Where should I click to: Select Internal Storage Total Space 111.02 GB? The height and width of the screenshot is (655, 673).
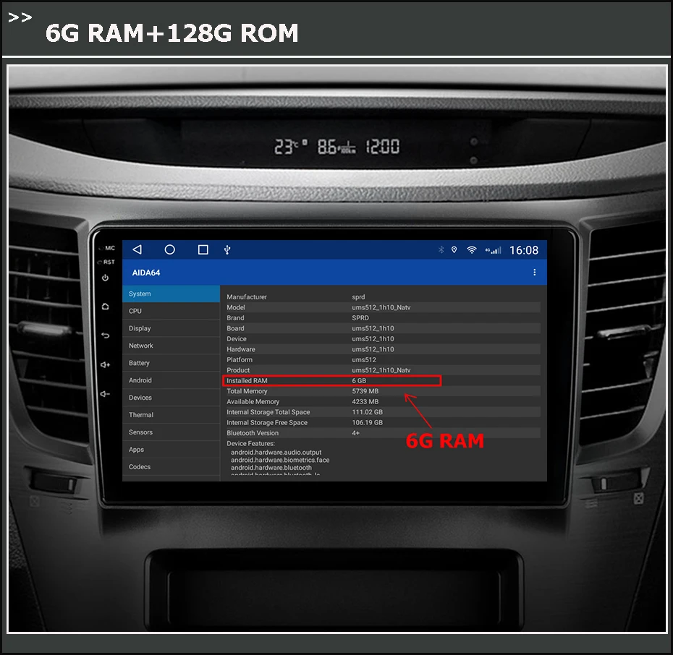click(x=368, y=412)
